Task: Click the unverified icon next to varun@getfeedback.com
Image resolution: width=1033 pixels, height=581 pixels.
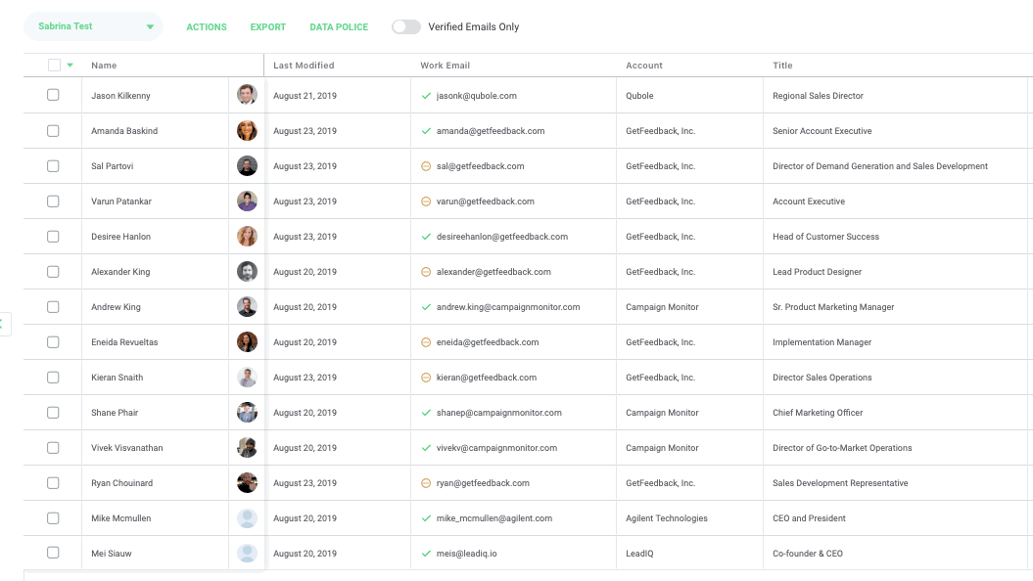Action: [426, 201]
